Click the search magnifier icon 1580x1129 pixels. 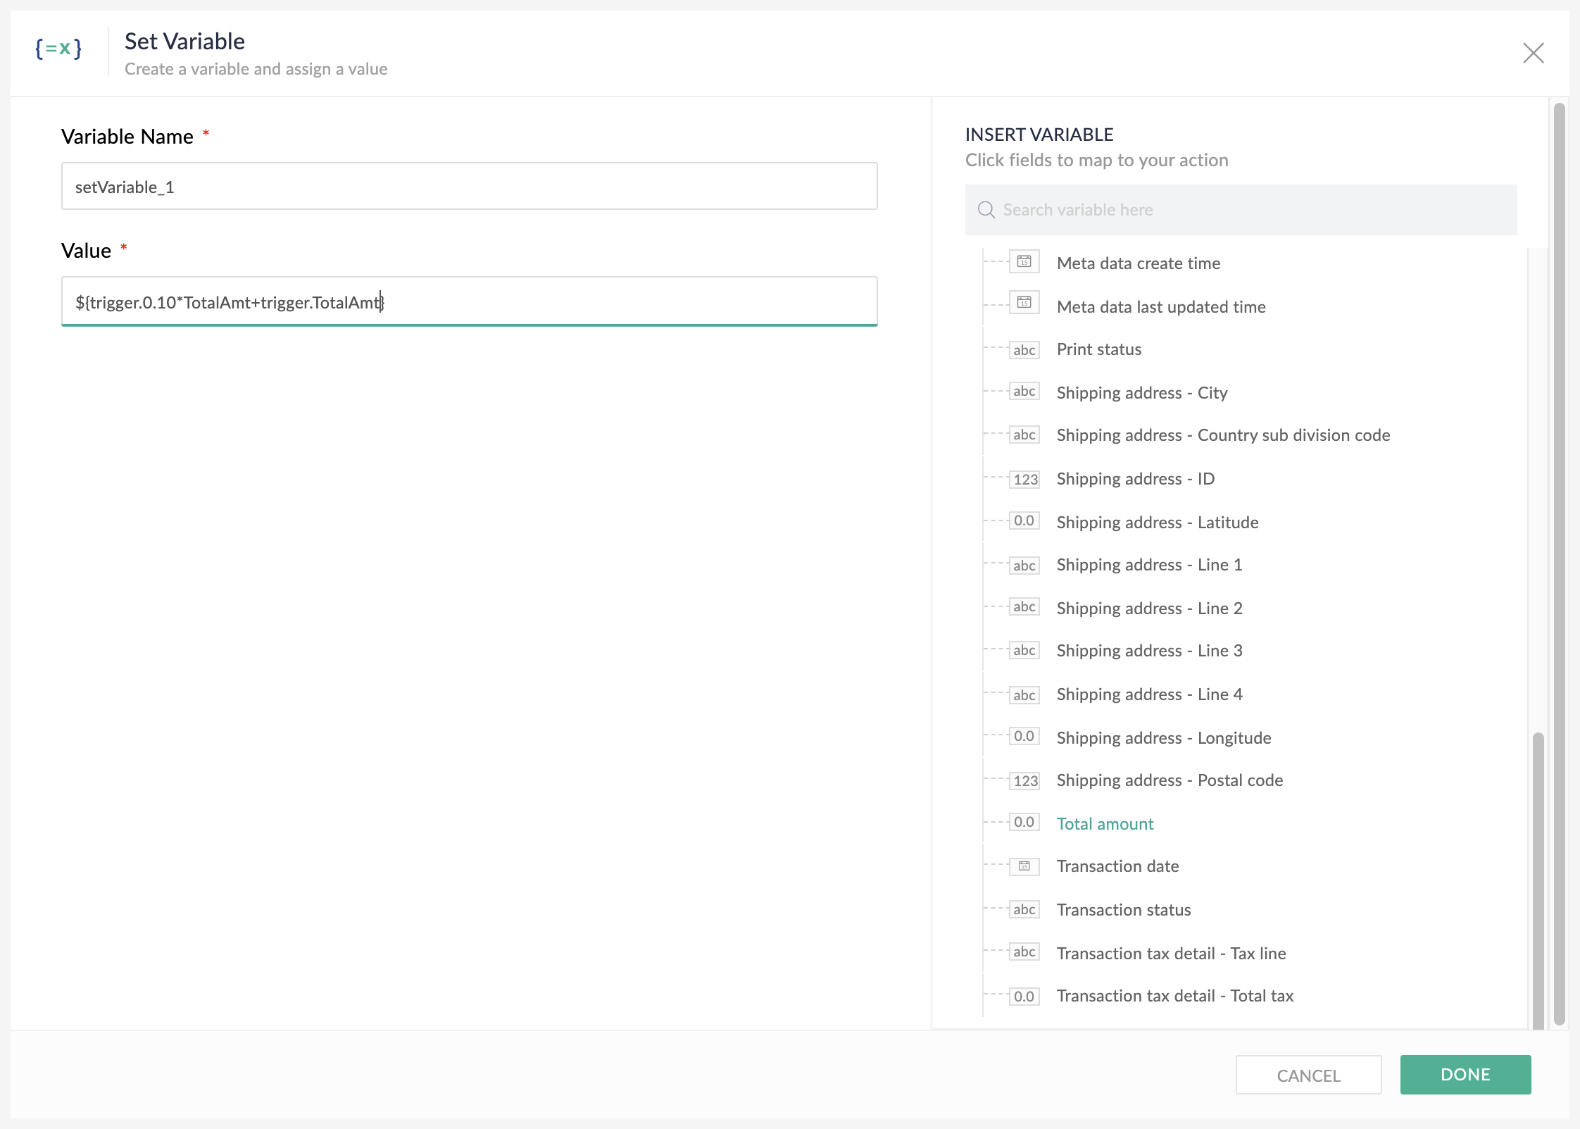tap(986, 210)
